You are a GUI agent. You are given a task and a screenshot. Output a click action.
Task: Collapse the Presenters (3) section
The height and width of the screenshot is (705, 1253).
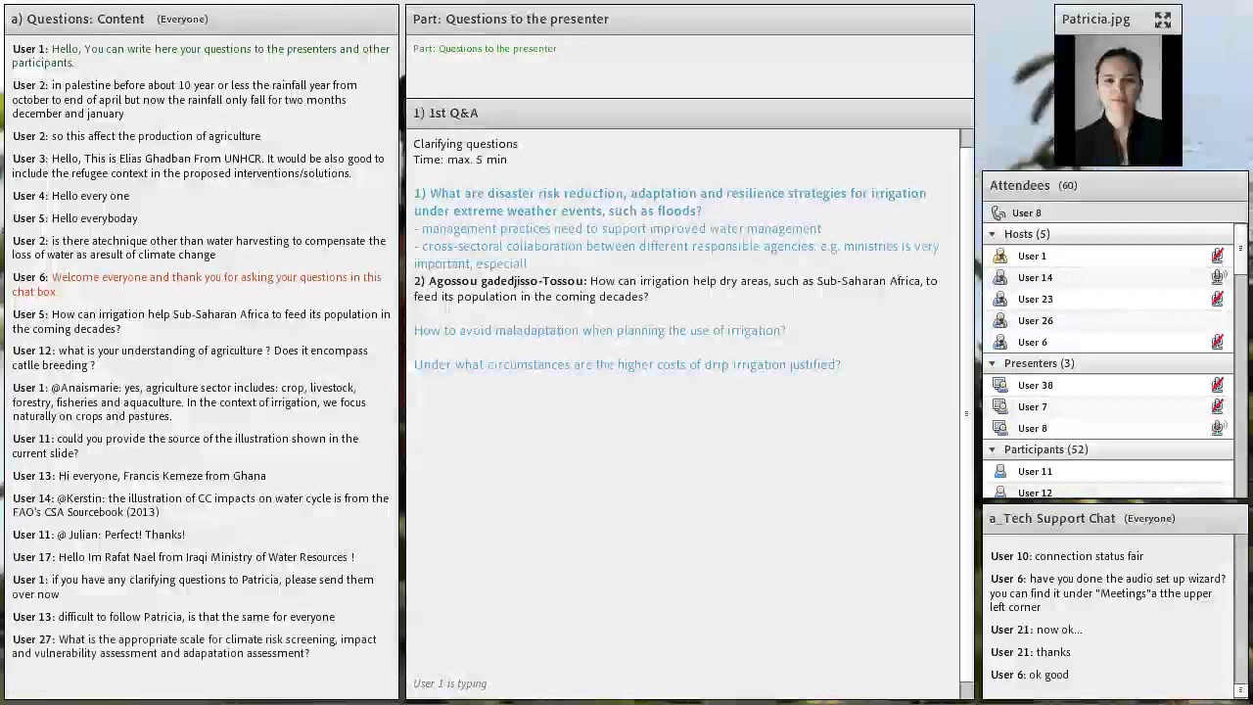pos(992,363)
